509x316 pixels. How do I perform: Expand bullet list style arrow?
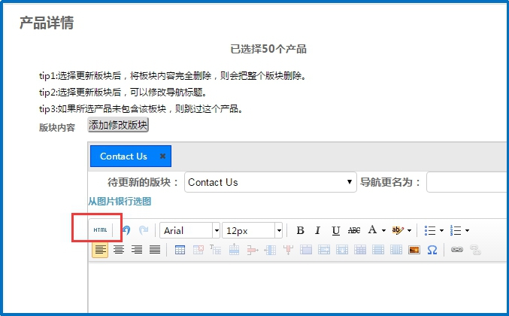tap(441, 230)
